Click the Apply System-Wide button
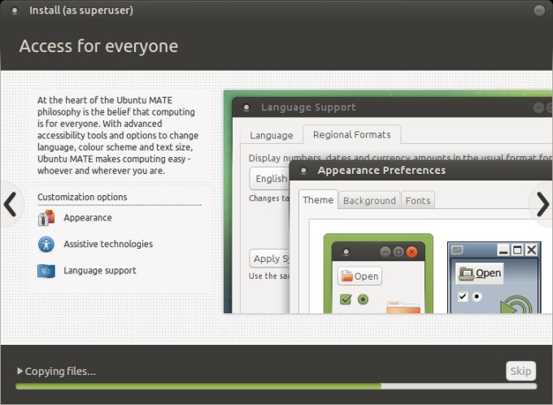 [x=269, y=259]
